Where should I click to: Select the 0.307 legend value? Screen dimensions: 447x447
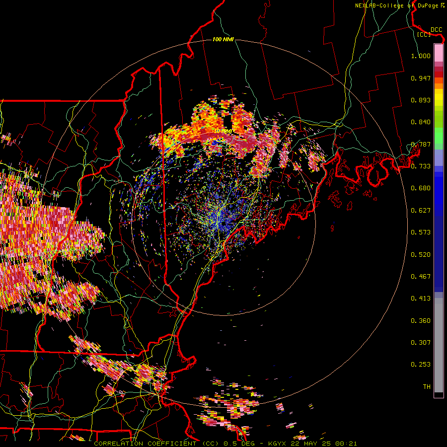point(421,343)
